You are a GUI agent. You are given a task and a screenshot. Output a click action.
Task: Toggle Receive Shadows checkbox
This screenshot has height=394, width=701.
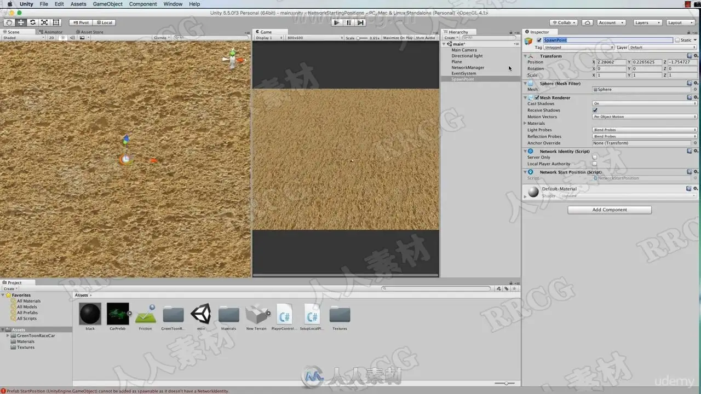click(x=595, y=110)
